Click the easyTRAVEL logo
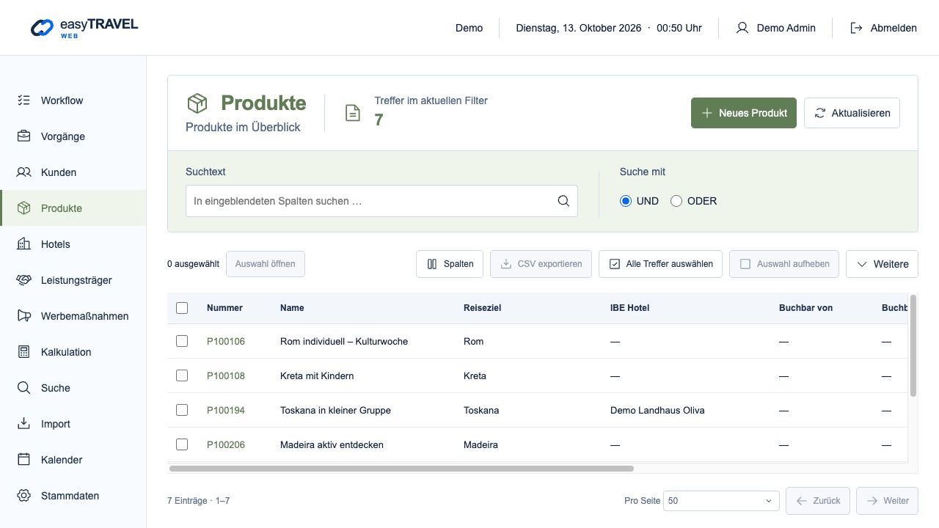This screenshot has height=528, width=939. (84, 28)
